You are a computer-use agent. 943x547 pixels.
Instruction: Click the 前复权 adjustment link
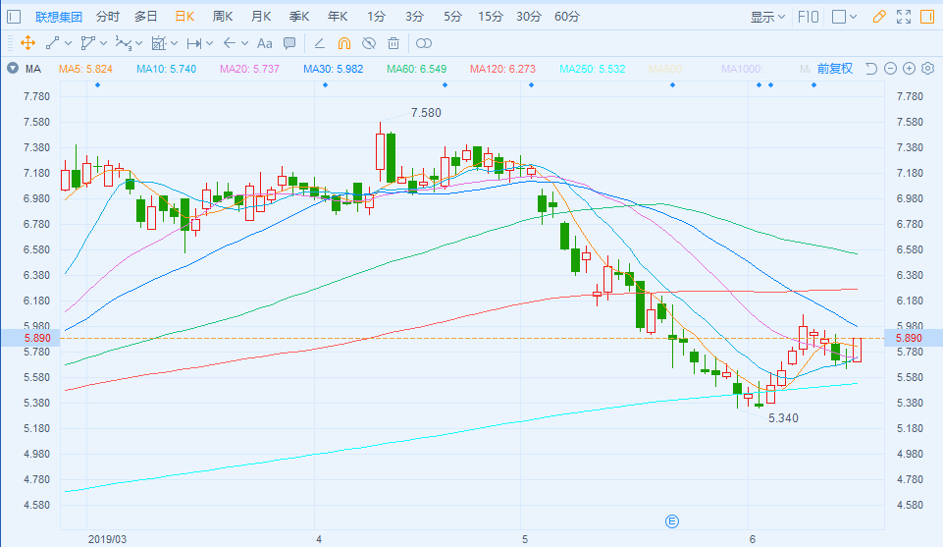[x=834, y=69]
